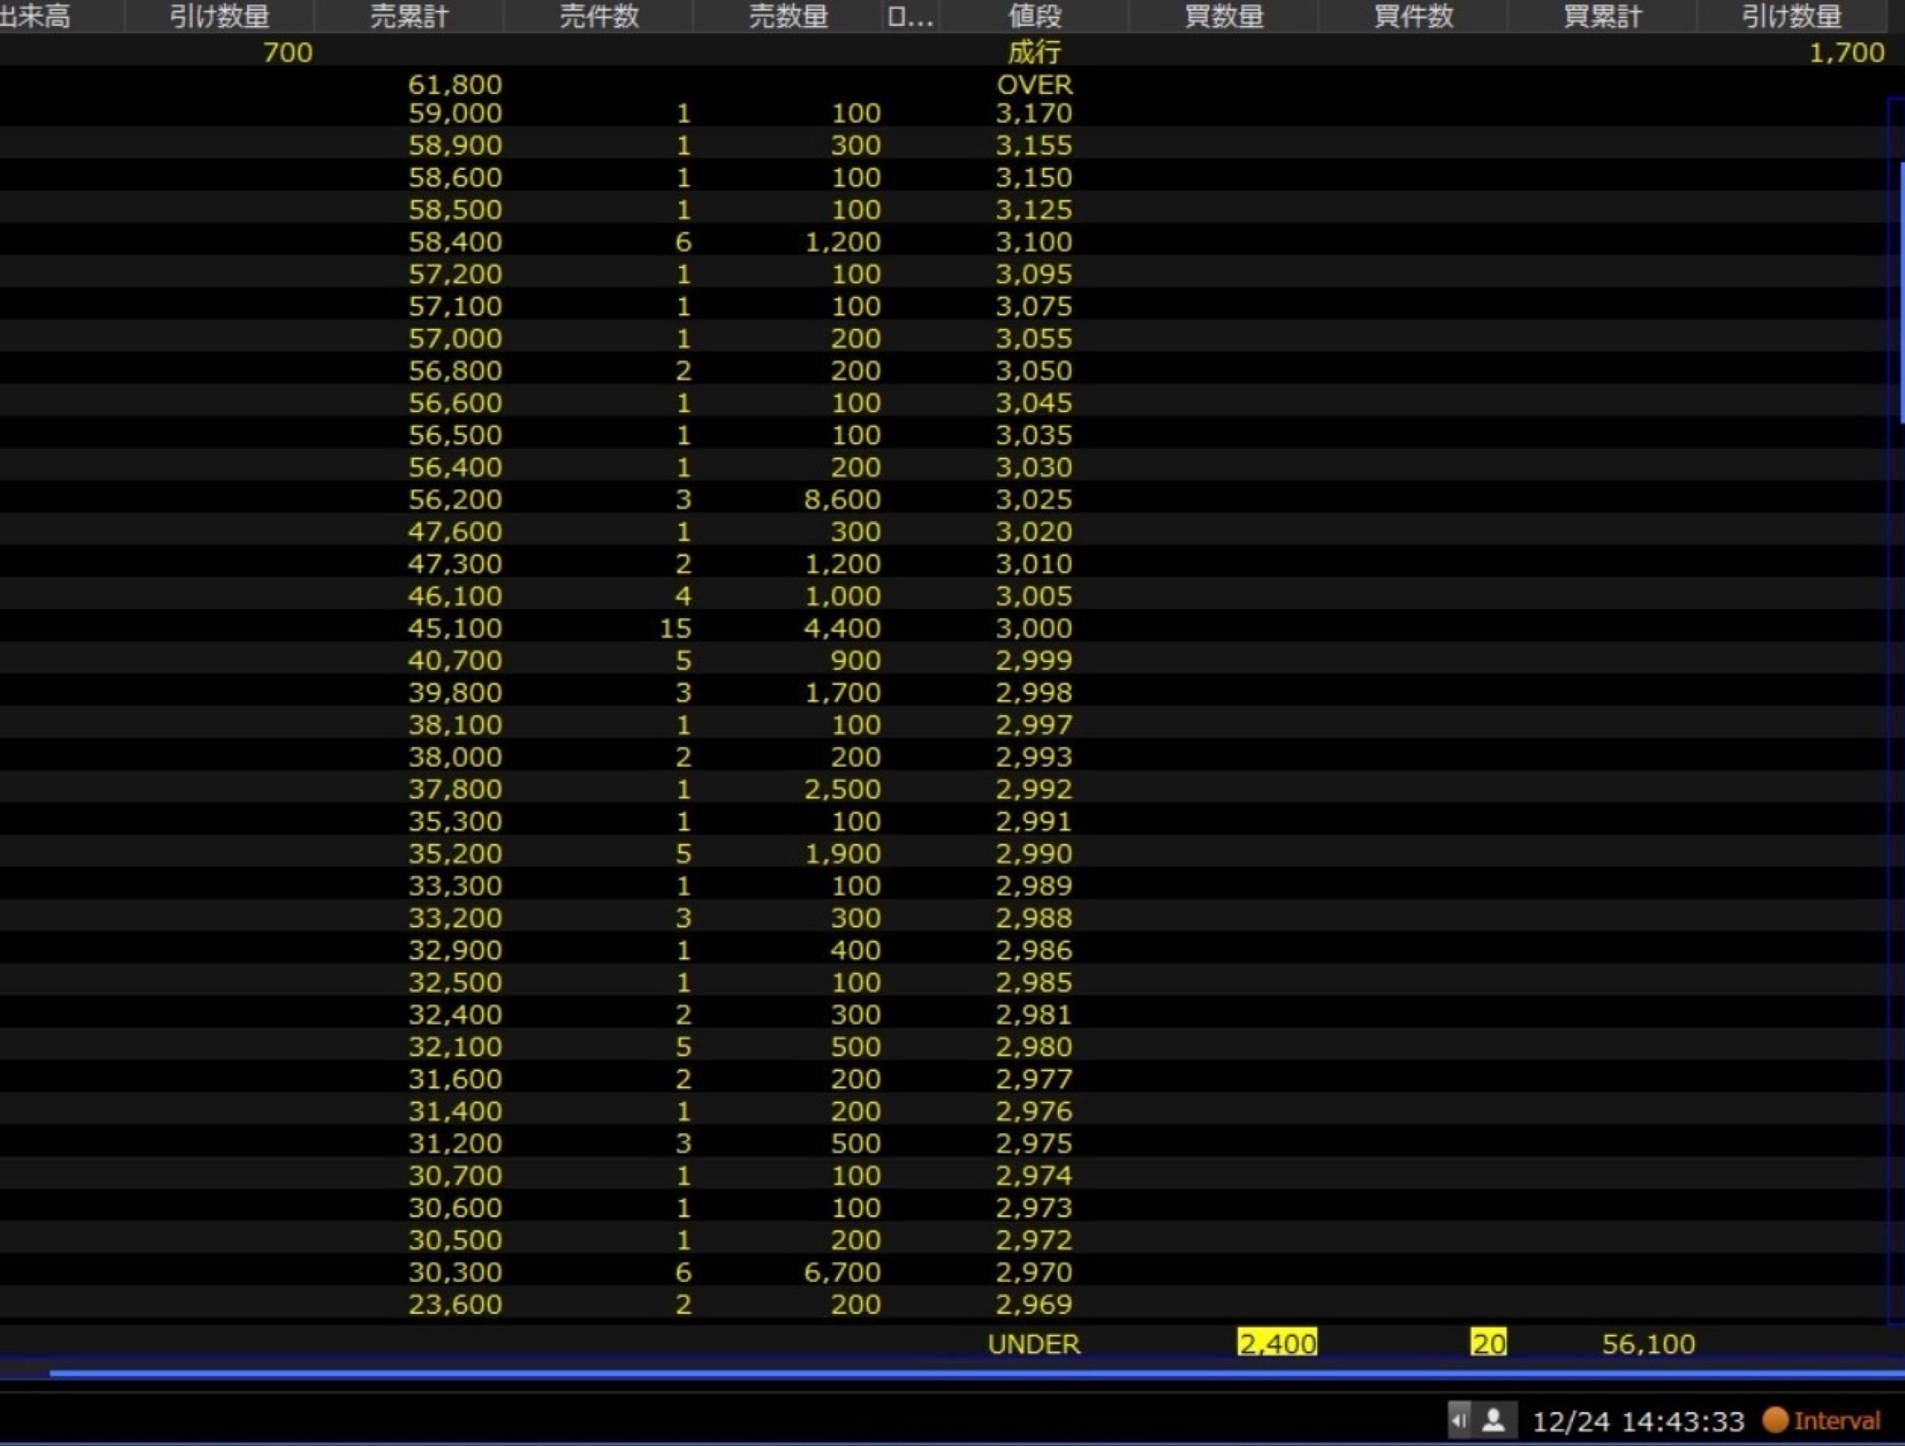
Task: Select the 3,000 price row
Action: [1033, 628]
